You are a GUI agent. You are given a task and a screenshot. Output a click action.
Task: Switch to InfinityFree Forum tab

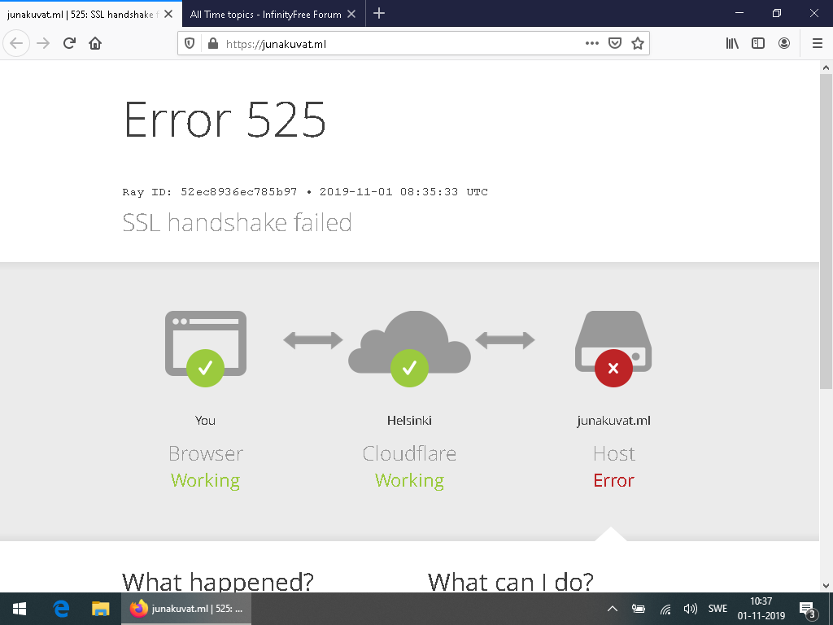[264, 13]
